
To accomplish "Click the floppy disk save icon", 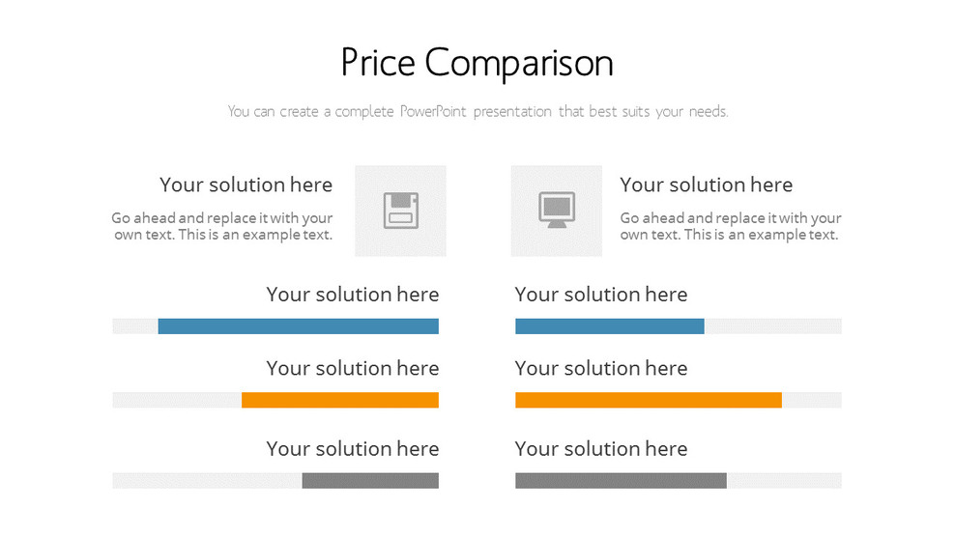I will (x=401, y=210).
